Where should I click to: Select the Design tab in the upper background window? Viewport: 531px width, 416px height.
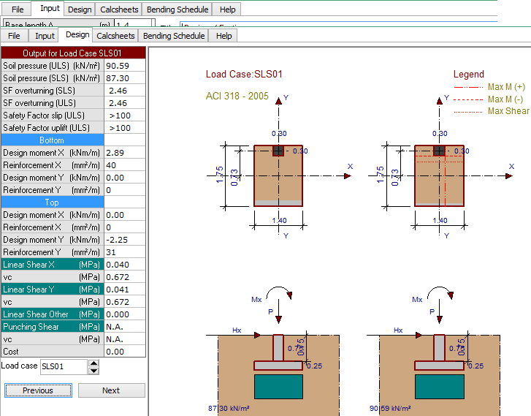pyautogui.click(x=80, y=10)
